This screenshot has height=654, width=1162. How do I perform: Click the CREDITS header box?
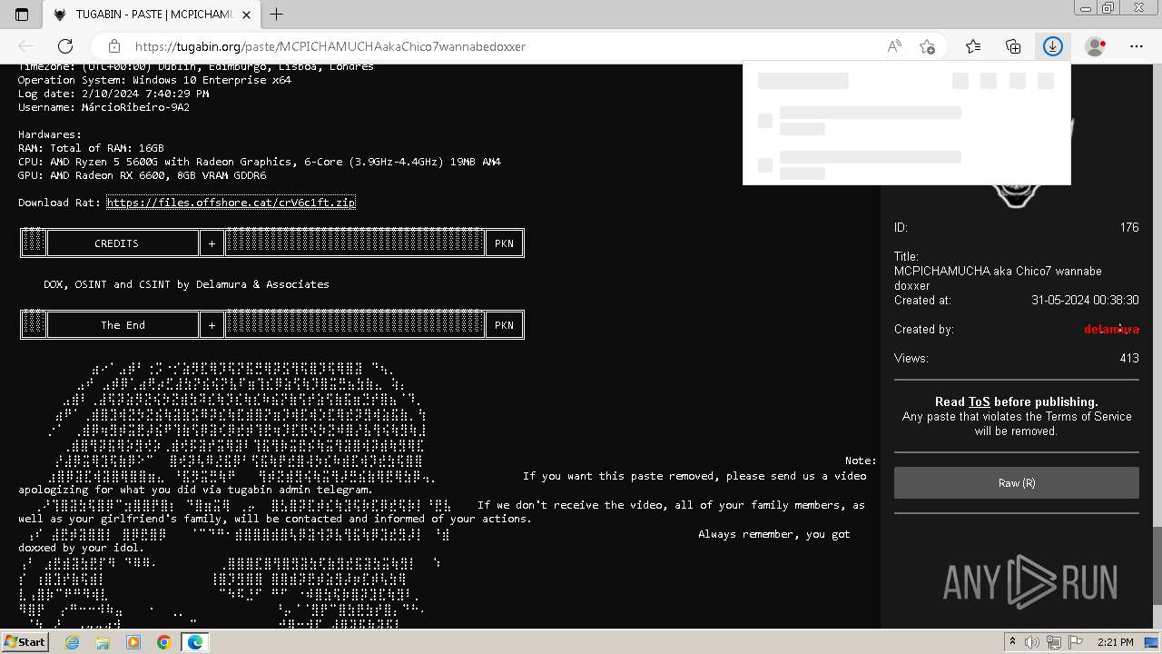click(x=123, y=243)
